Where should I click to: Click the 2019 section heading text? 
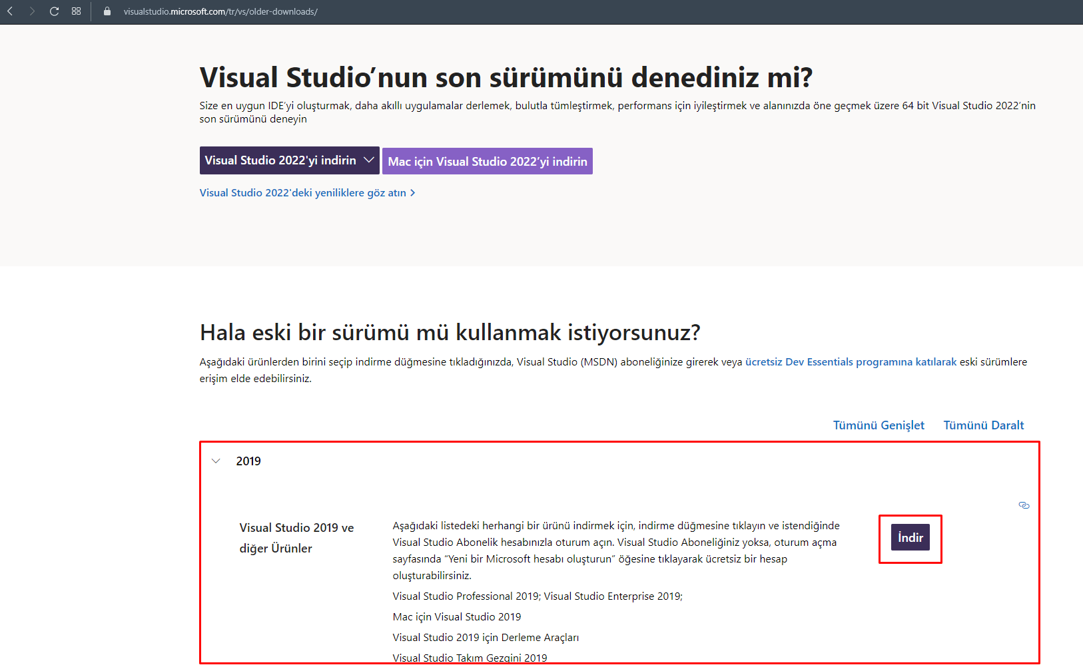[248, 461]
